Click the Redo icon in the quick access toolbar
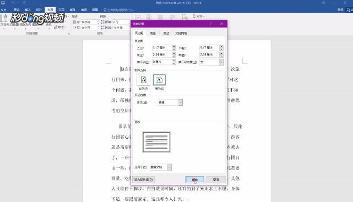353x202 pixels. tap(24, 3)
